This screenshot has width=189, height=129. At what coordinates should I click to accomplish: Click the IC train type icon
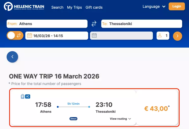[x=28, y=96]
